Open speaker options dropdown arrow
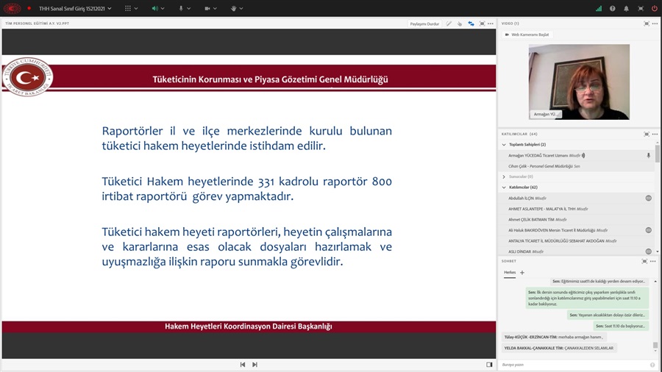The height and width of the screenshot is (372, 662). click(x=163, y=8)
